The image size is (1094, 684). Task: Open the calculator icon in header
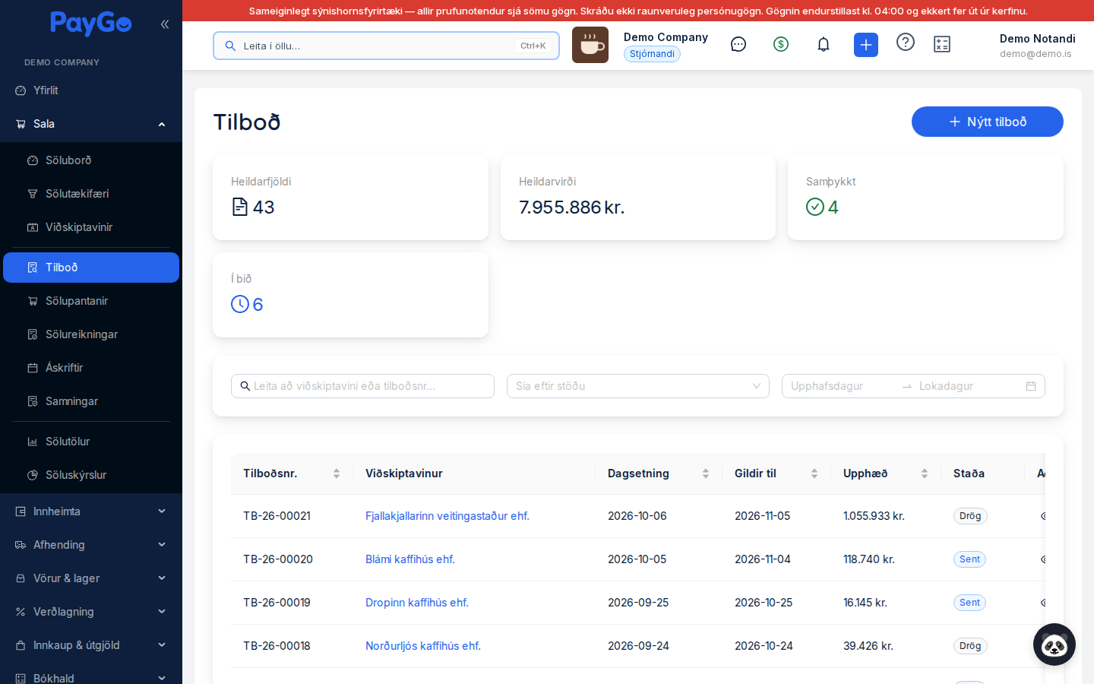(x=942, y=44)
